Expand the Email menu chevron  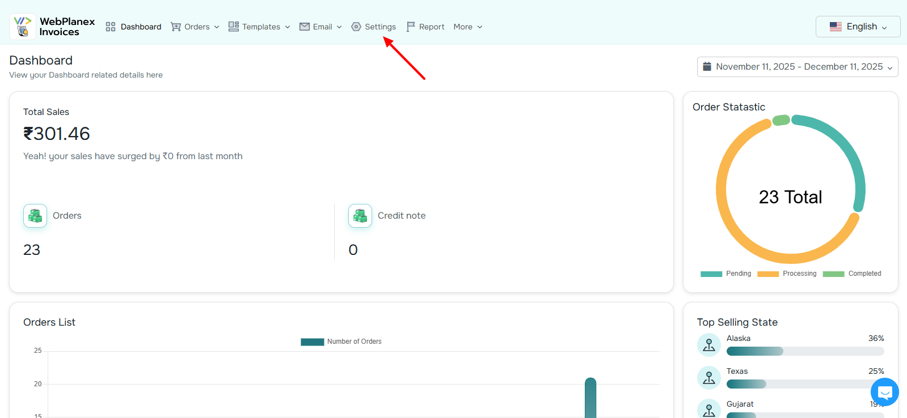[339, 27]
